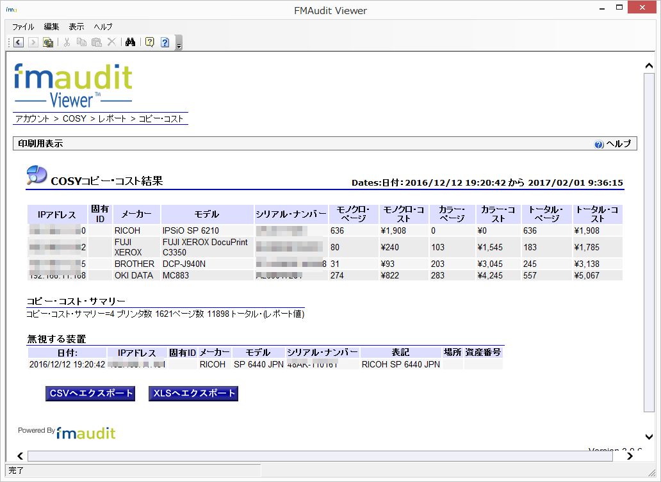The image size is (661, 482).
Task: Click the コピー・コスト・サマリー section heading
Action: click(76, 301)
